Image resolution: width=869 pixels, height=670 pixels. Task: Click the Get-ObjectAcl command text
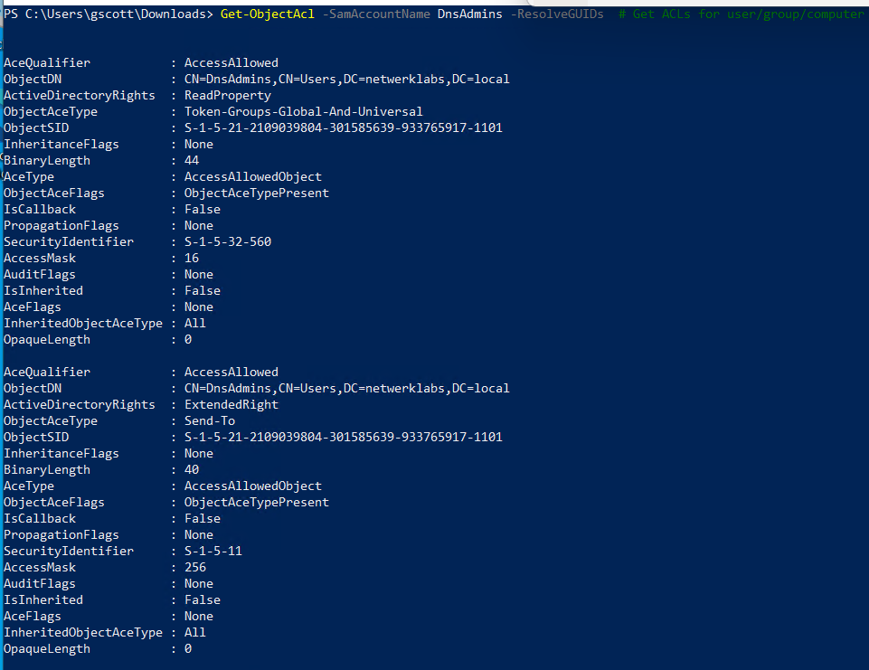267,14
